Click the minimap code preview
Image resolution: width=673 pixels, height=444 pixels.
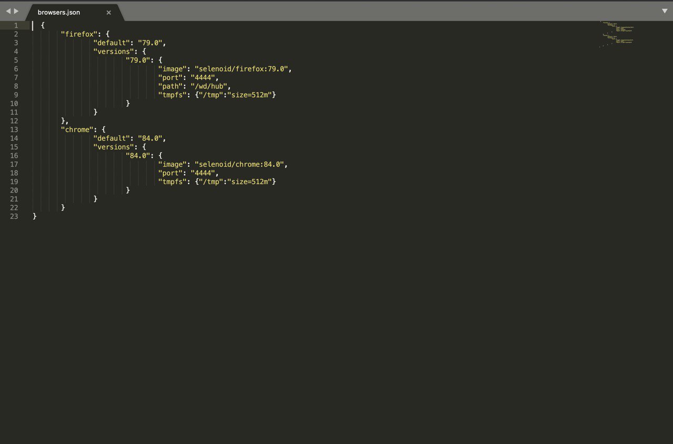point(616,35)
